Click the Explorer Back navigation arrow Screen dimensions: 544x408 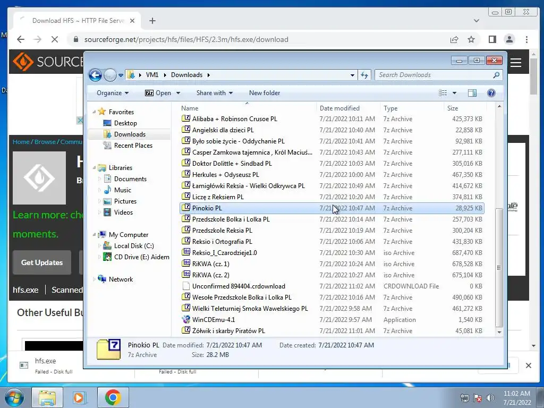(95, 75)
